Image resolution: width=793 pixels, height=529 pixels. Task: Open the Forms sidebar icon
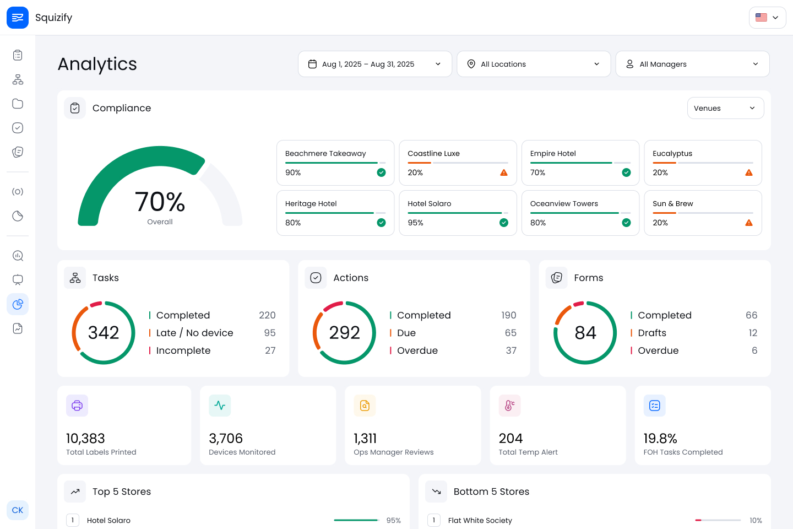click(x=18, y=152)
